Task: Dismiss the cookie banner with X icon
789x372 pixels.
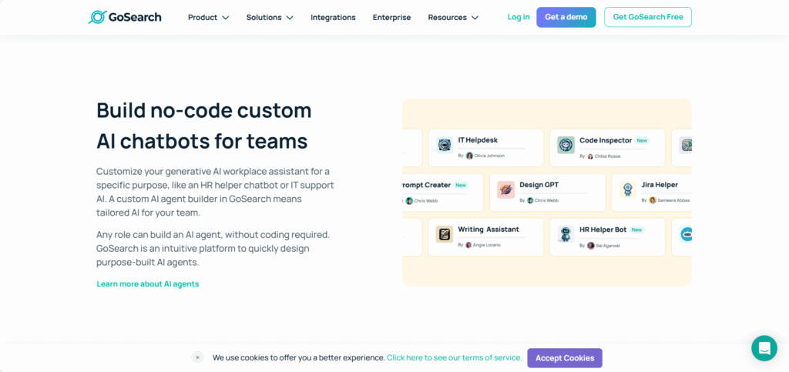Action: [197, 357]
